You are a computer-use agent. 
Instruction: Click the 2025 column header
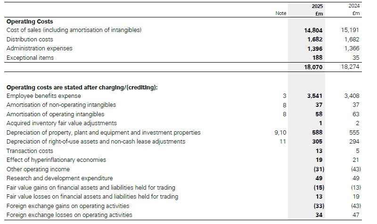(318, 6)
